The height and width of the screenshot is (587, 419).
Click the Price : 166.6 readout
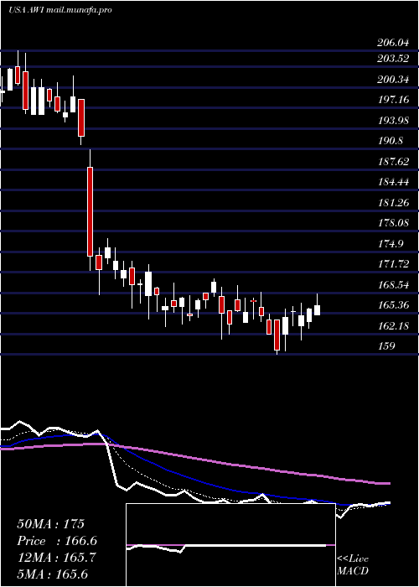pyautogui.click(x=57, y=541)
